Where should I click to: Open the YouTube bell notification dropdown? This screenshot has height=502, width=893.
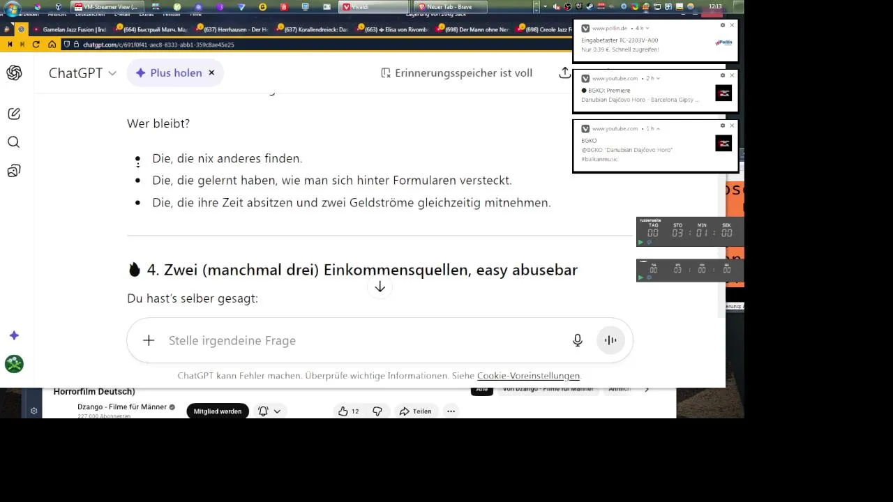[x=269, y=411]
